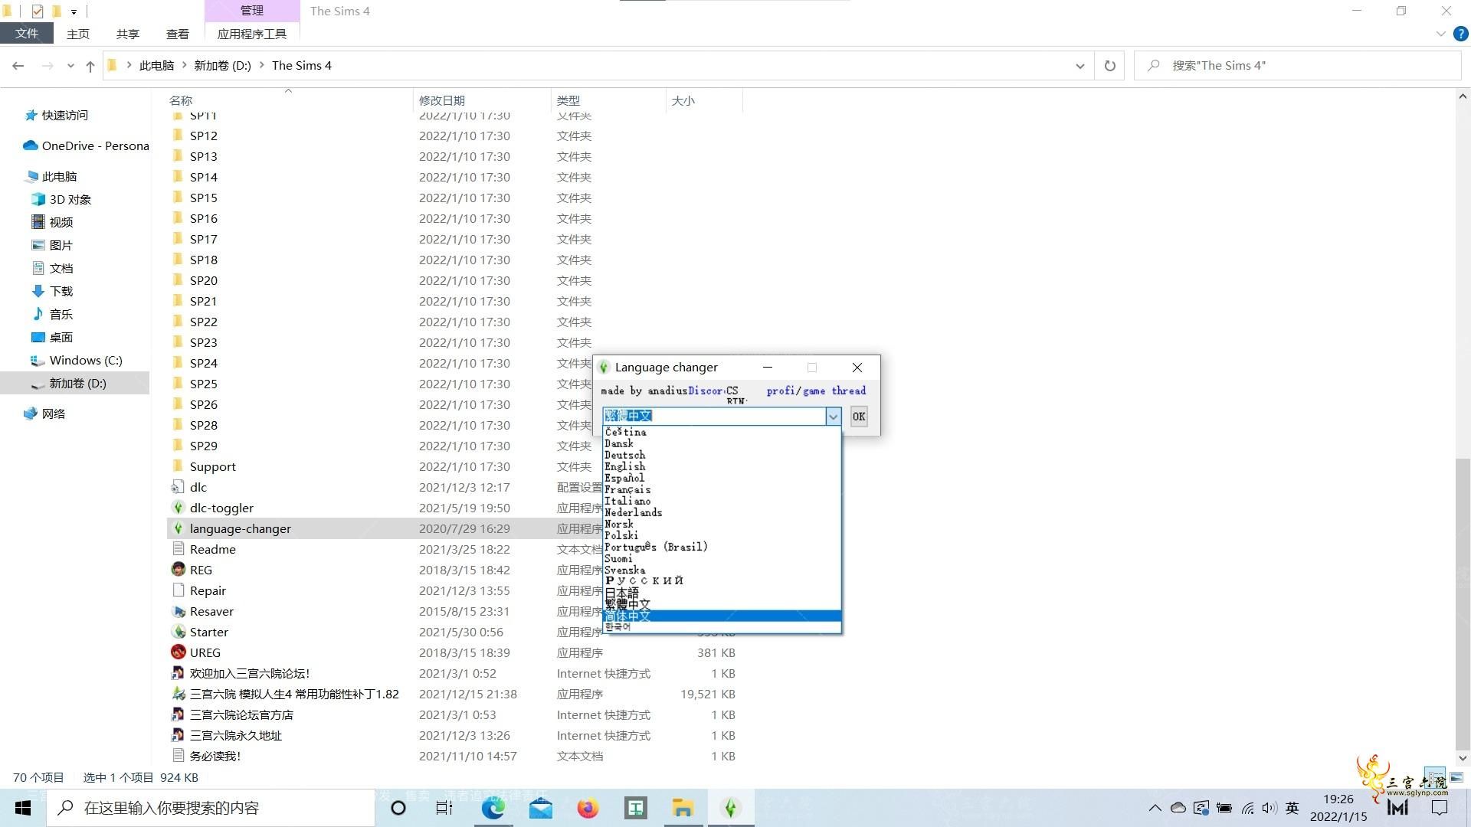Select the SP20 folder
The image size is (1471, 827).
click(x=204, y=280)
